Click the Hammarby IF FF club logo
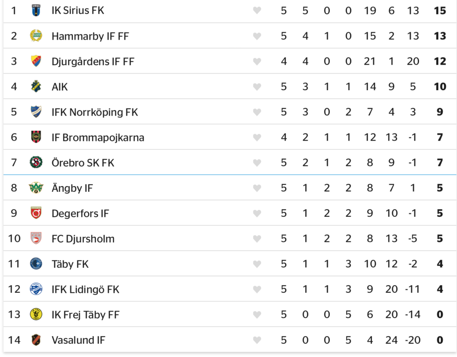Image resolution: width=457 pixels, height=357 pixels. 36,36
